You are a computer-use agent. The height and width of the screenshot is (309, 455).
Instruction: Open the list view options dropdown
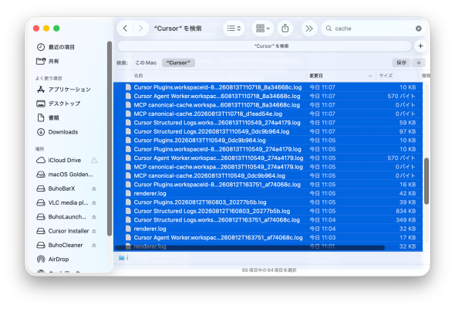point(234,29)
